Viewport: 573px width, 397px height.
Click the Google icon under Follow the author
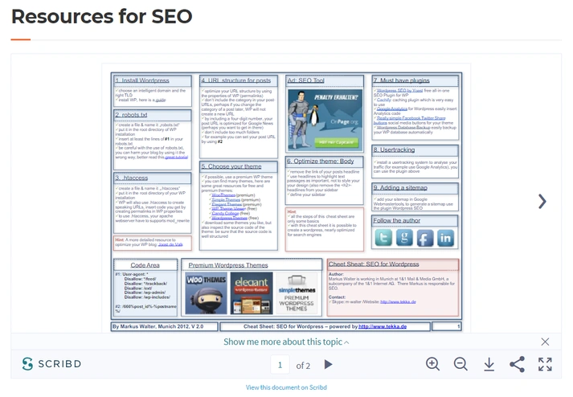tap(404, 238)
